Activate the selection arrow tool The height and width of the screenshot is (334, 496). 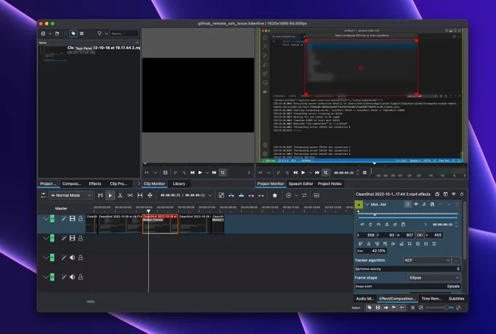tap(110, 196)
